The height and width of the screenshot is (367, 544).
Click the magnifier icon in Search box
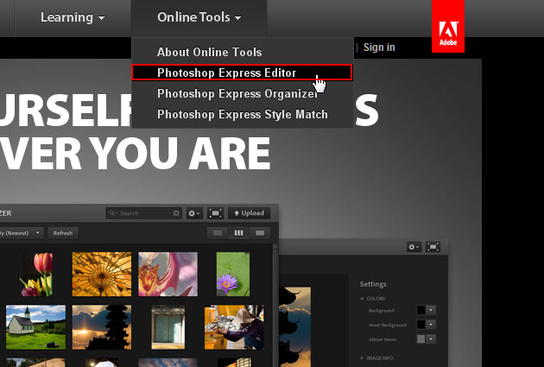(113, 213)
